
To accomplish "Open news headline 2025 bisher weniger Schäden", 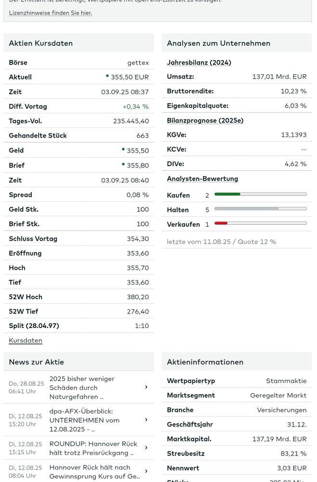I will pos(82,387).
